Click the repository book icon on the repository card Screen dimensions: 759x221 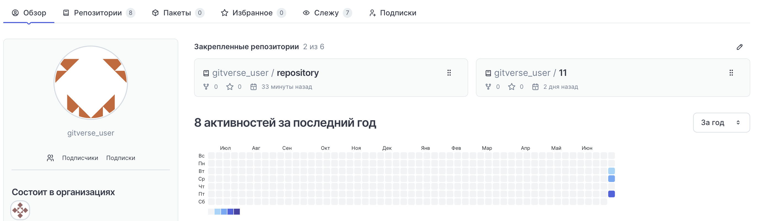point(206,73)
